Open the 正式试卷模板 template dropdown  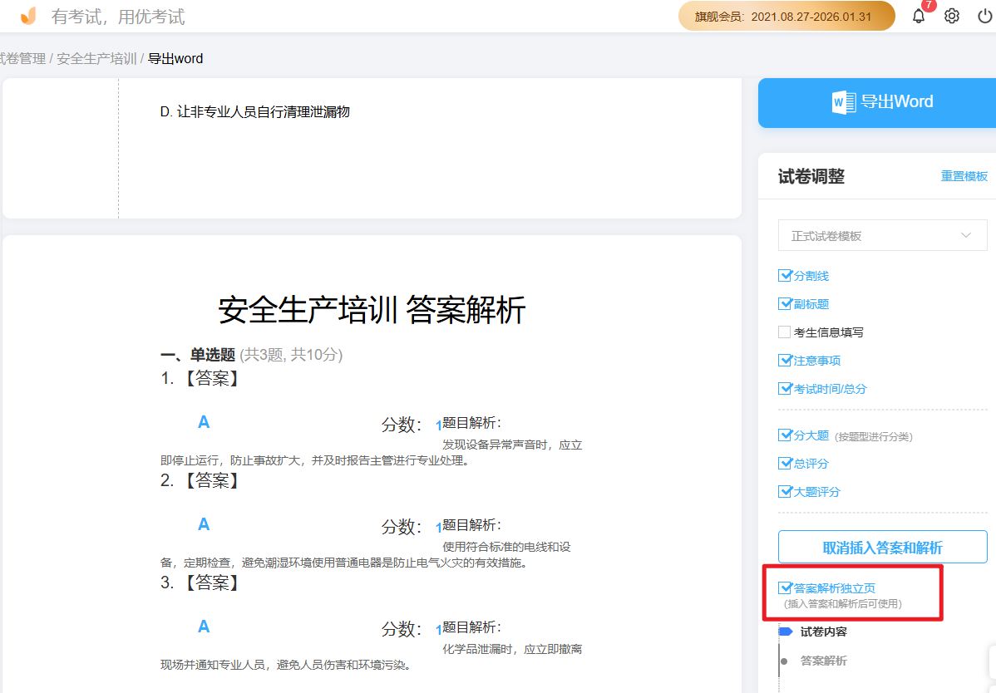tap(882, 235)
